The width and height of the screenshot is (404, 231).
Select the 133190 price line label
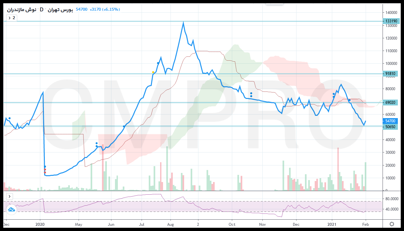point(390,21)
